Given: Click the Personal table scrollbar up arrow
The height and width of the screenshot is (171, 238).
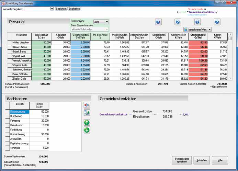Looking at the screenshot, I should pos(230,35).
